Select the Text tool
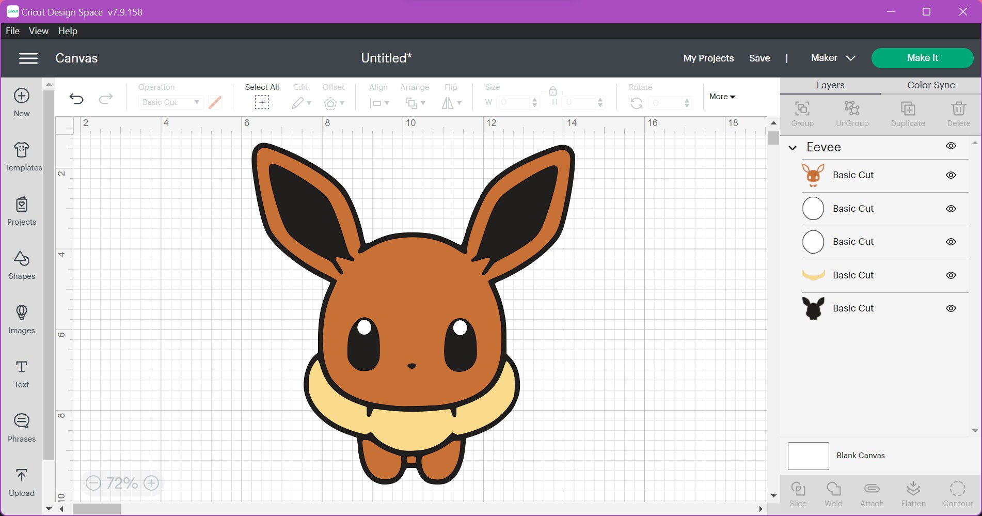The height and width of the screenshot is (516, 982). (21, 373)
